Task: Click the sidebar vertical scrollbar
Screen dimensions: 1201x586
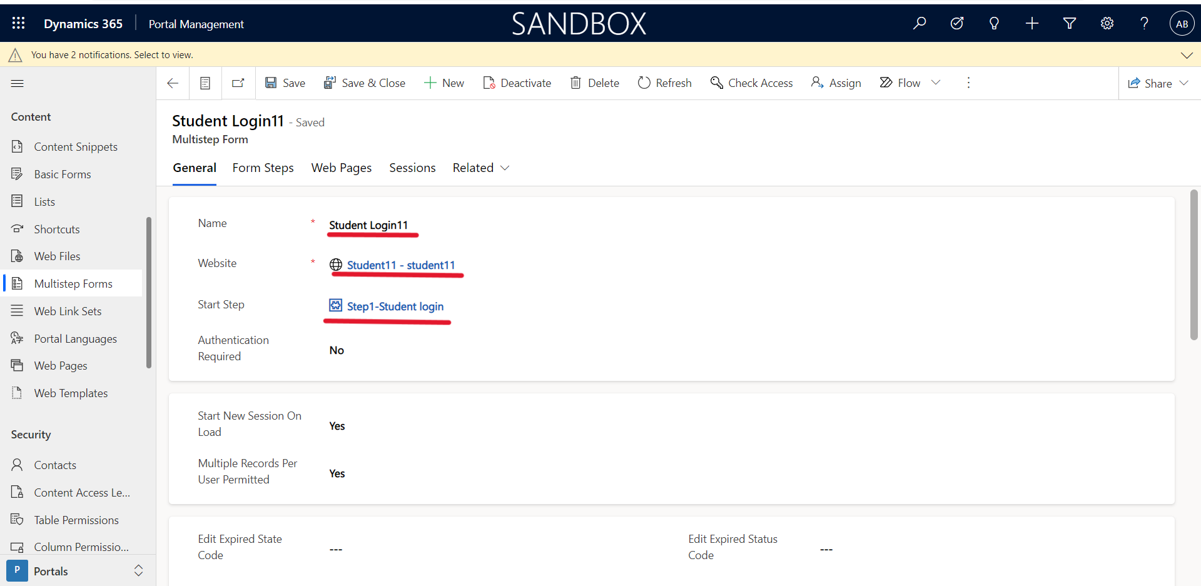Action: tap(149, 293)
